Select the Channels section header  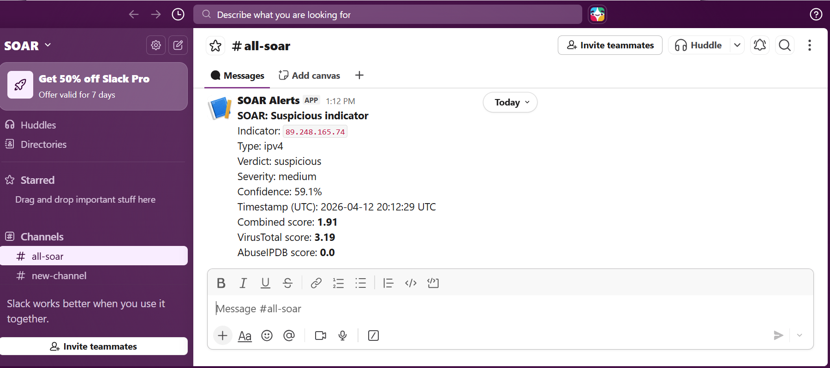click(x=42, y=237)
